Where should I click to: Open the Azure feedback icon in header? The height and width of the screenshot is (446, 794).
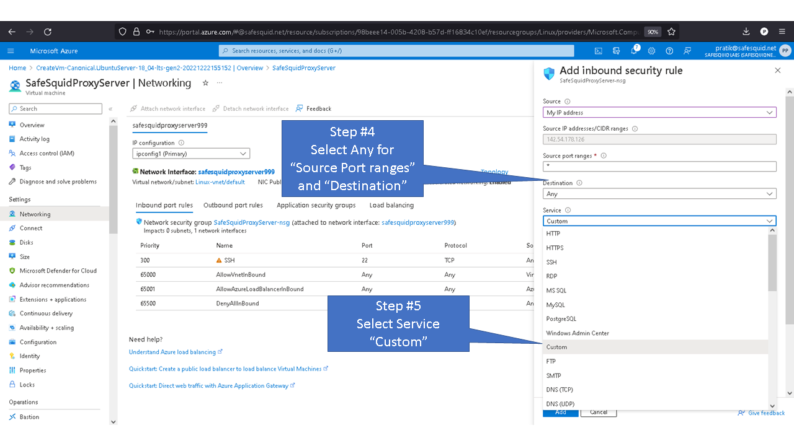click(687, 51)
